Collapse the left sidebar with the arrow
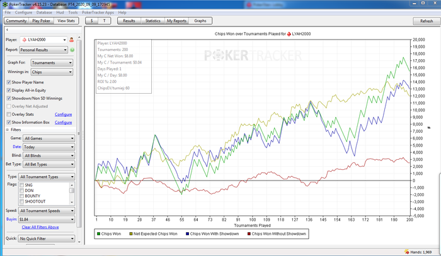 coord(6,30)
